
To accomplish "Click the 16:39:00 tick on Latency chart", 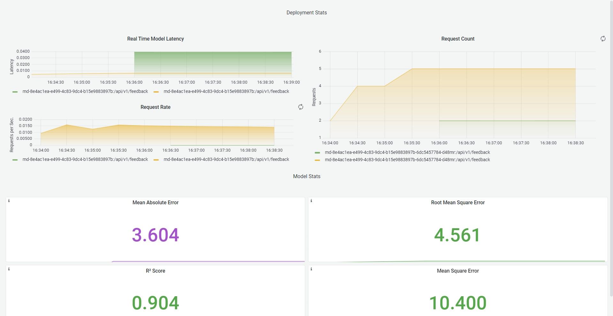I will coord(291,82).
